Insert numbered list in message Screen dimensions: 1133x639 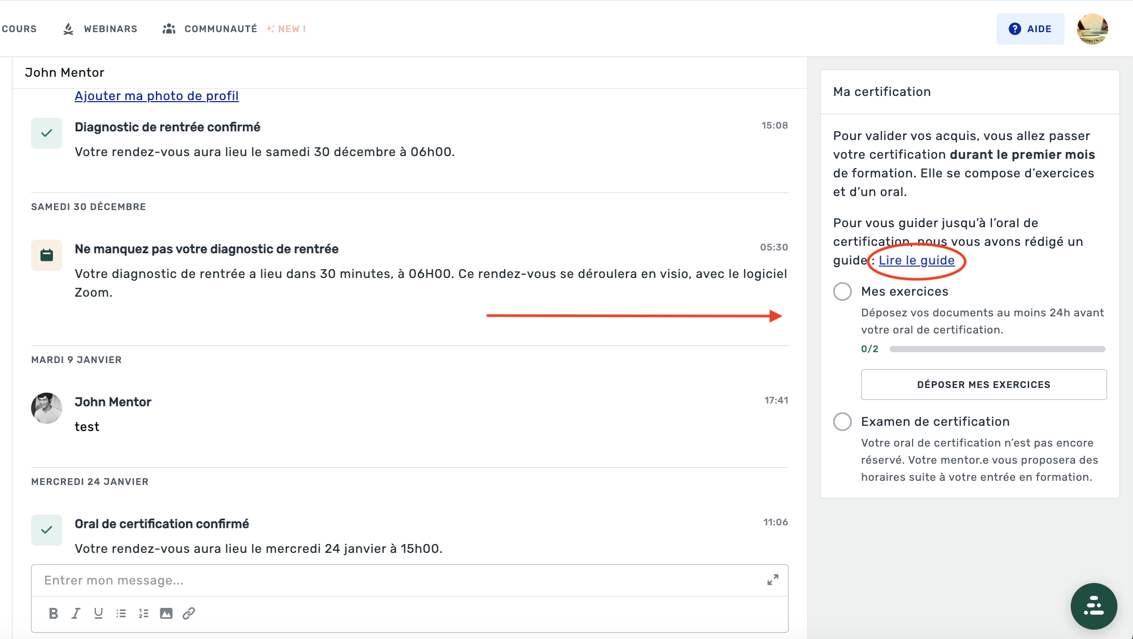point(144,613)
